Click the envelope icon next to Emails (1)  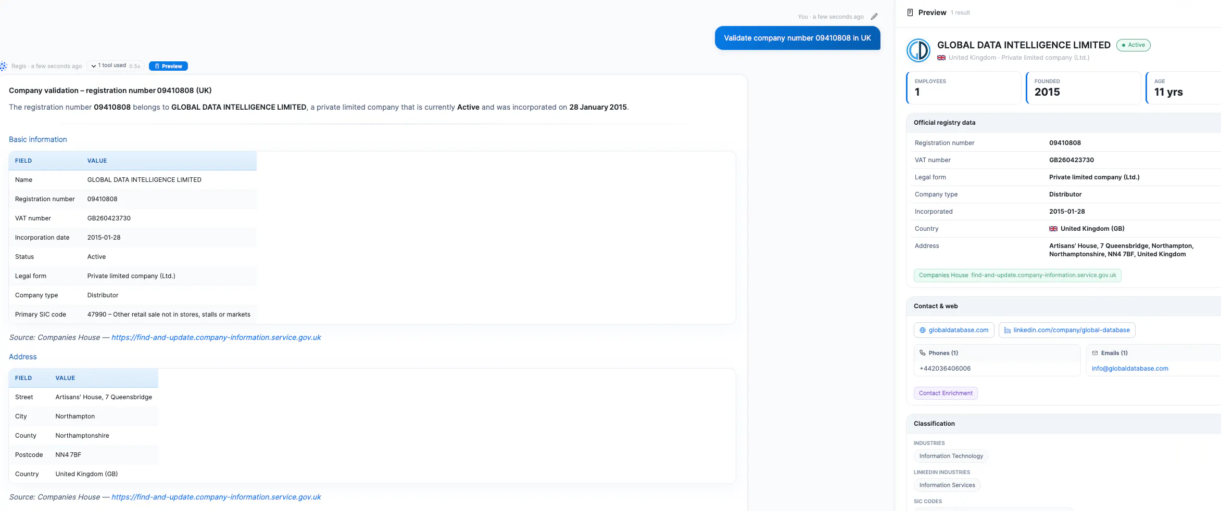click(1095, 353)
